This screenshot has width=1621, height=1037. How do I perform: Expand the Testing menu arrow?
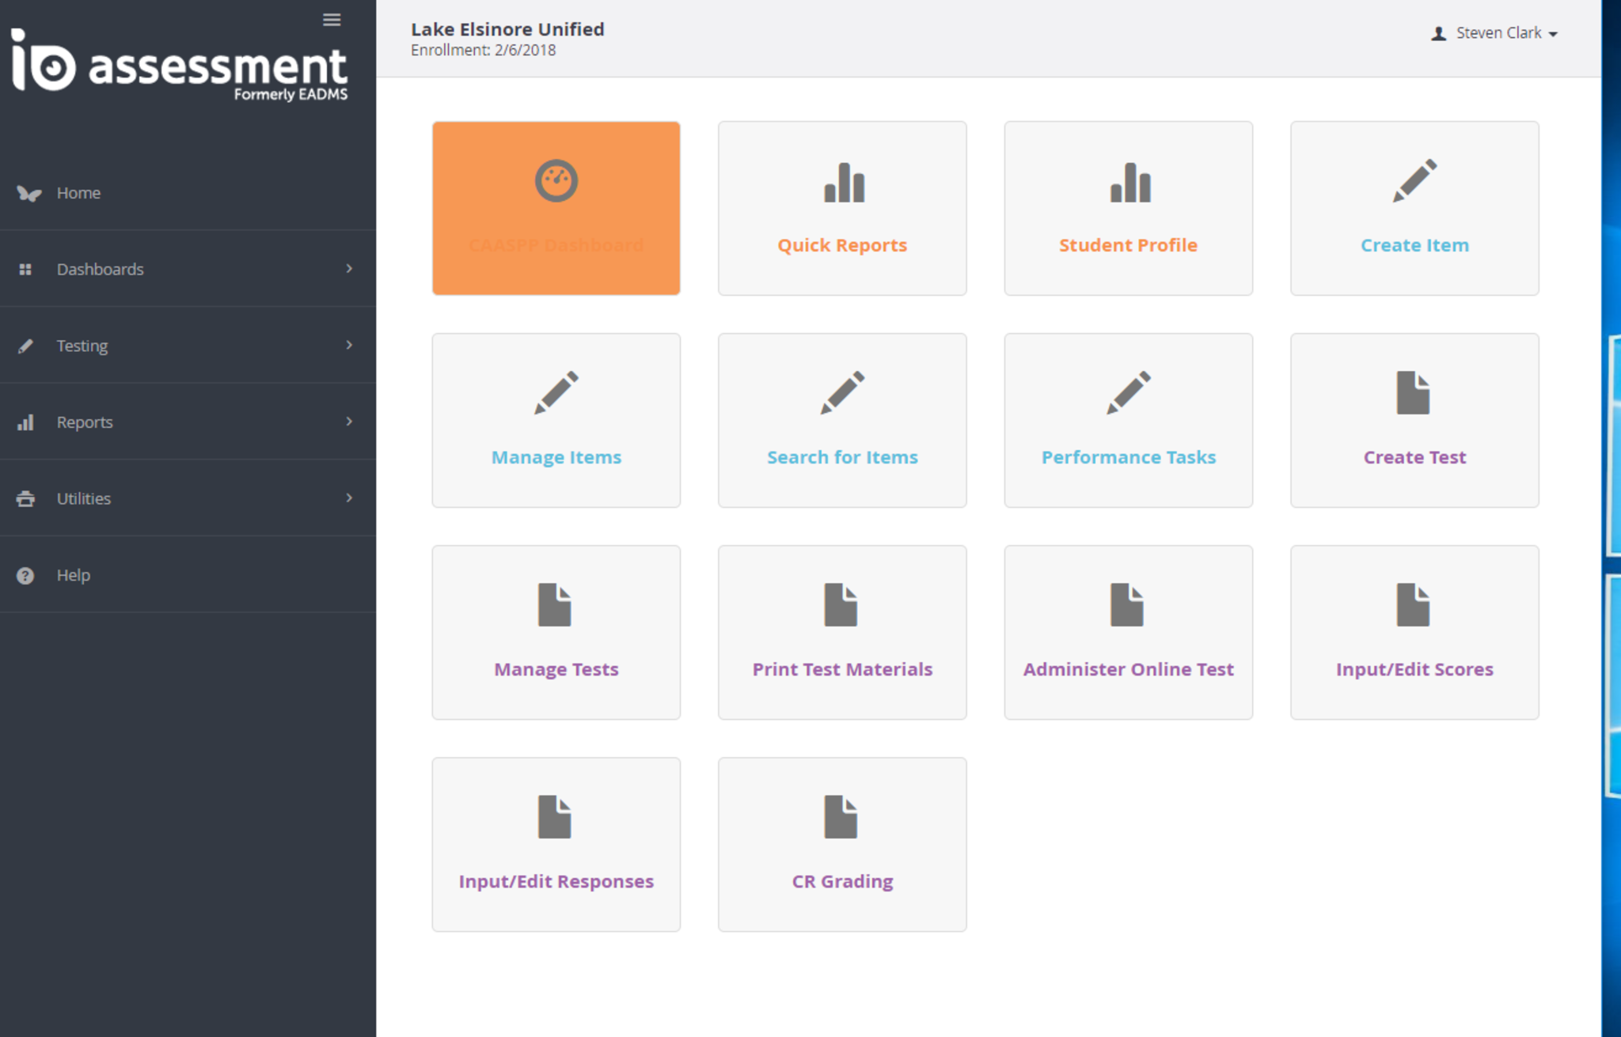tap(349, 345)
